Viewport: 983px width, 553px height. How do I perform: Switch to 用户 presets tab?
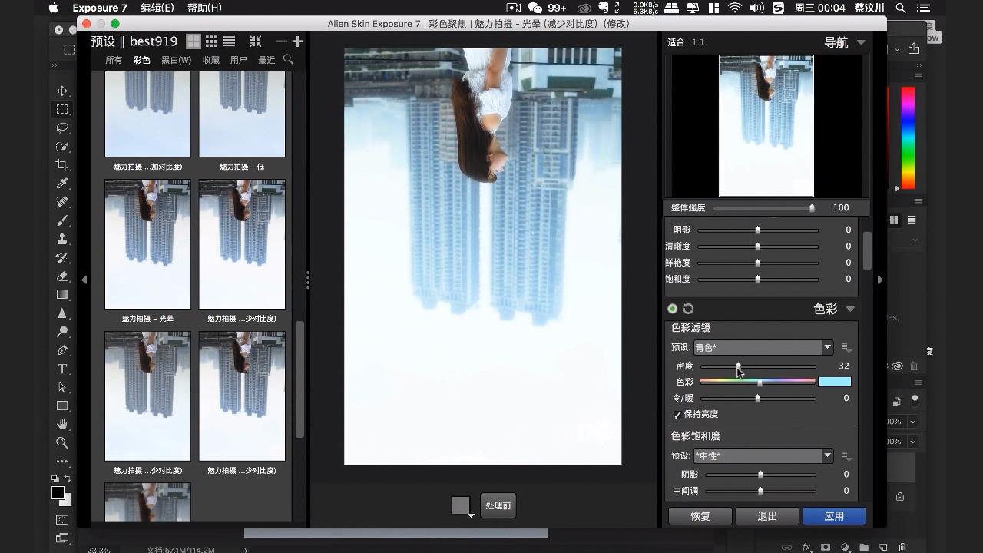click(x=239, y=60)
